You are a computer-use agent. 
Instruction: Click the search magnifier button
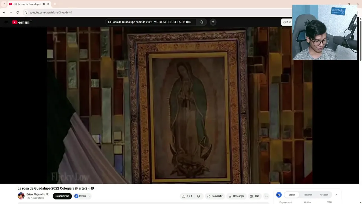[x=201, y=22]
